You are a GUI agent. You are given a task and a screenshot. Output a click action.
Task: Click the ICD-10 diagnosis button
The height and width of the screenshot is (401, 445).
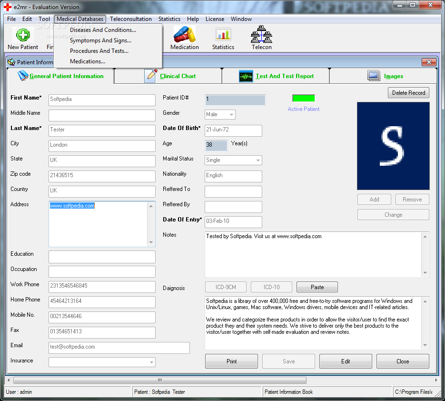tap(271, 287)
